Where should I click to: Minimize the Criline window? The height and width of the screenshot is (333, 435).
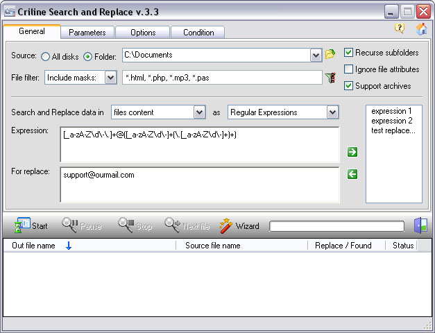pyautogui.click(x=391, y=12)
